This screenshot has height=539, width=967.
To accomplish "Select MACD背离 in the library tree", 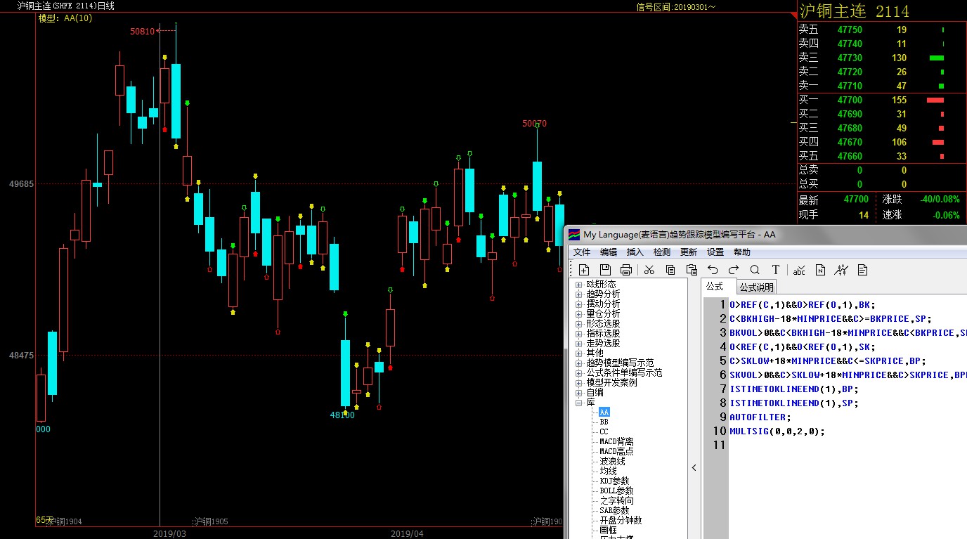I will click(616, 442).
